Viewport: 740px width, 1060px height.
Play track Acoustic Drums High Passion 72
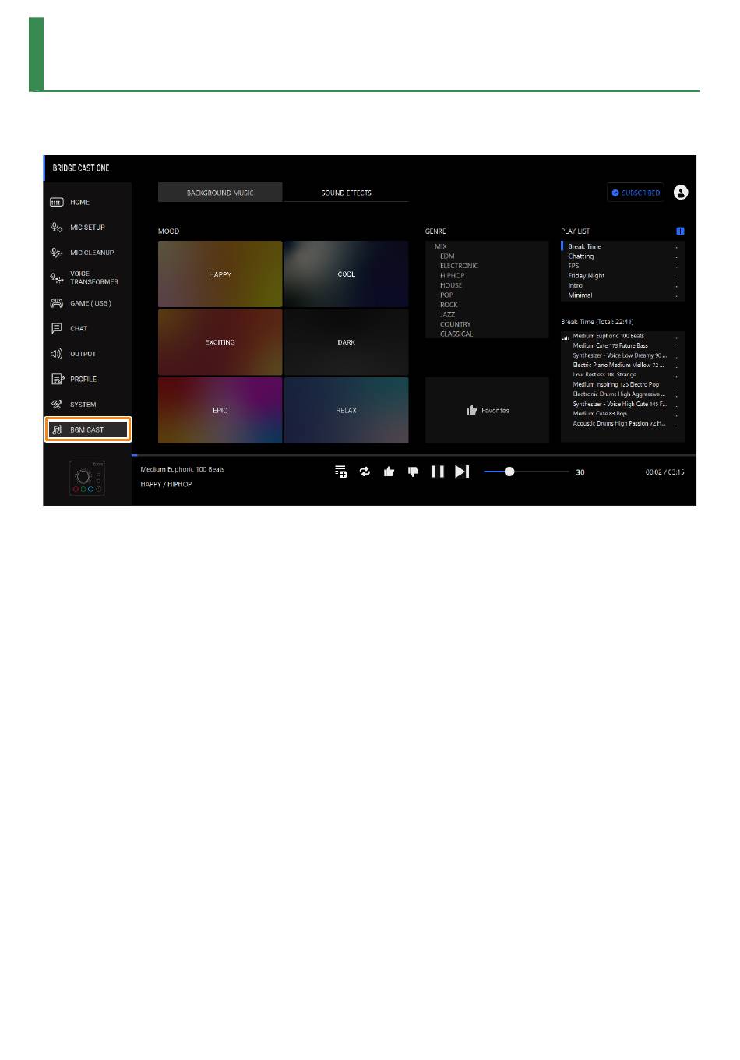click(619, 423)
